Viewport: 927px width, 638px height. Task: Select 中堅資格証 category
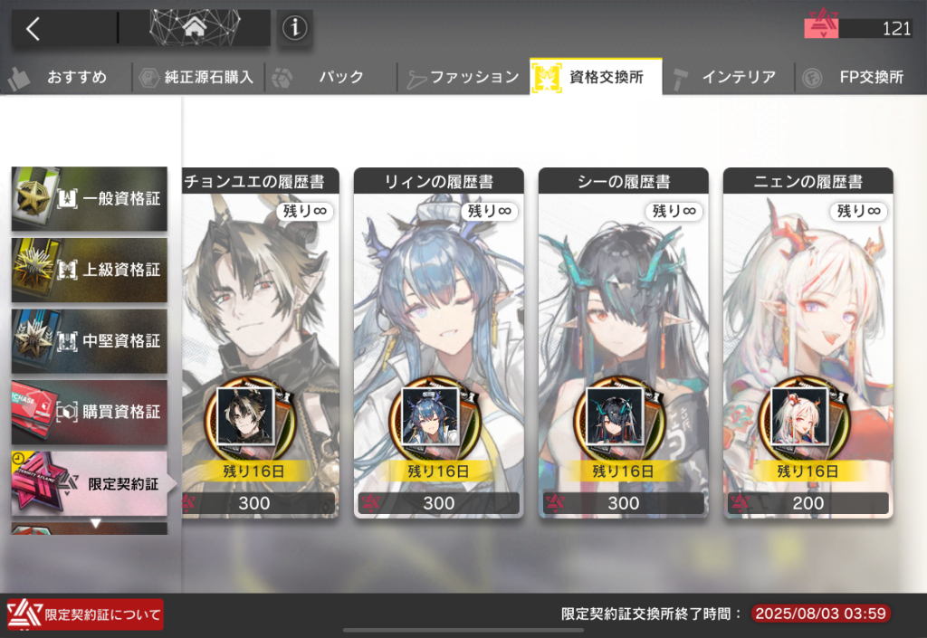(x=90, y=341)
